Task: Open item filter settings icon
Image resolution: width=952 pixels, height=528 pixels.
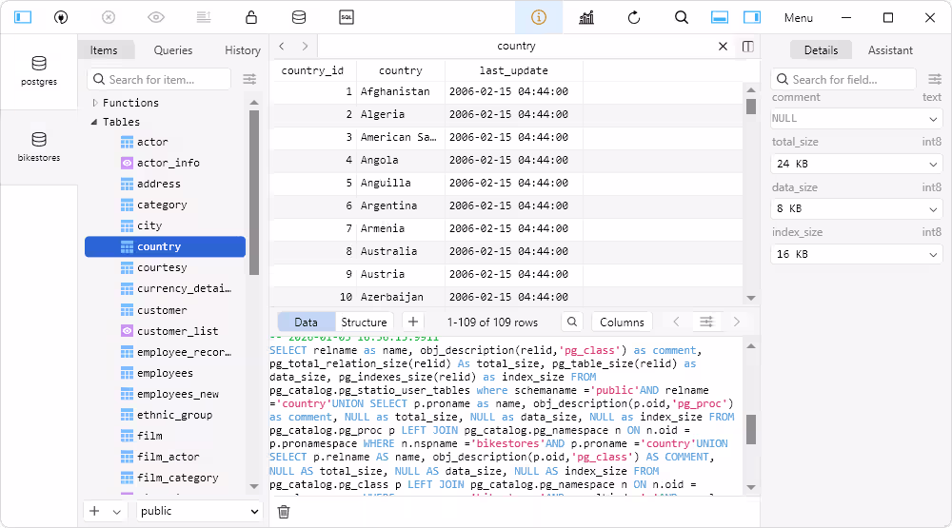Action: tap(249, 80)
